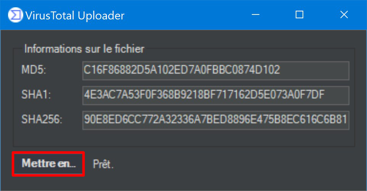Click blank status area right of 'Prêt.'

point(234,164)
